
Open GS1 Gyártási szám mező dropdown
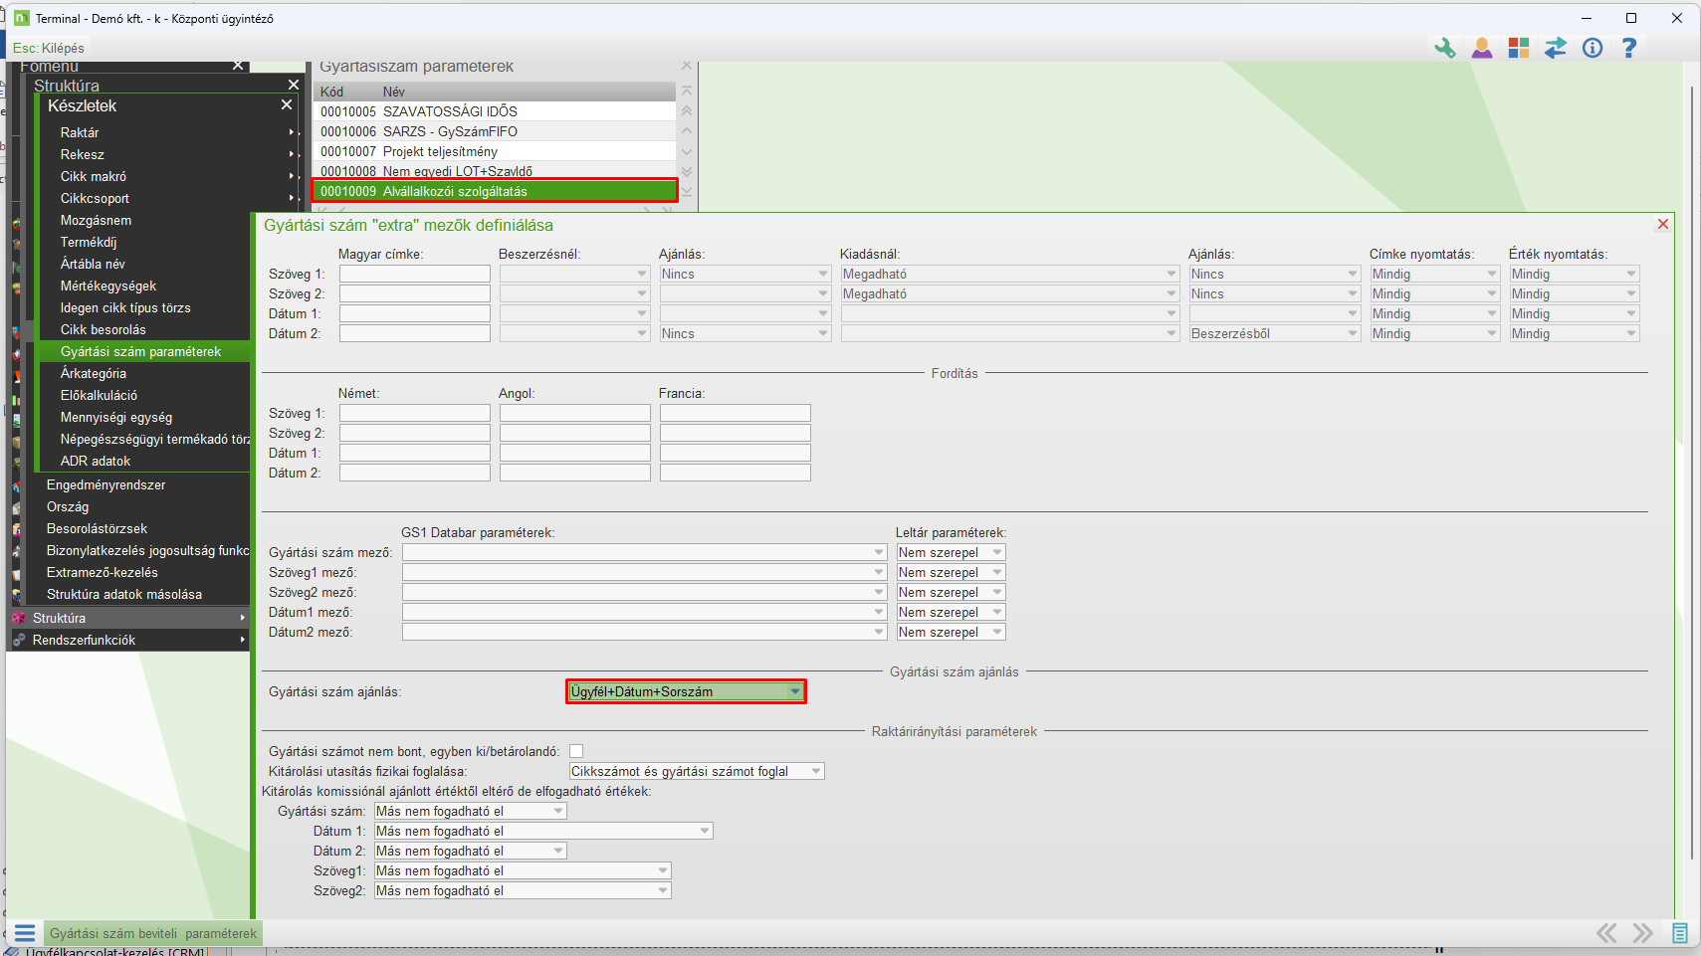pos(645,552)
